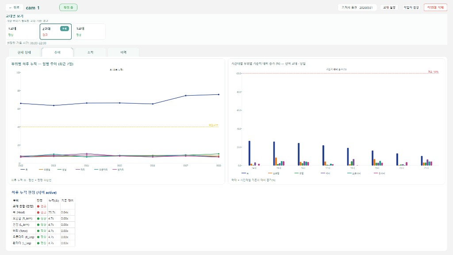
Task: Click the red 작업대 삭제 button
Action: (435, 8)
